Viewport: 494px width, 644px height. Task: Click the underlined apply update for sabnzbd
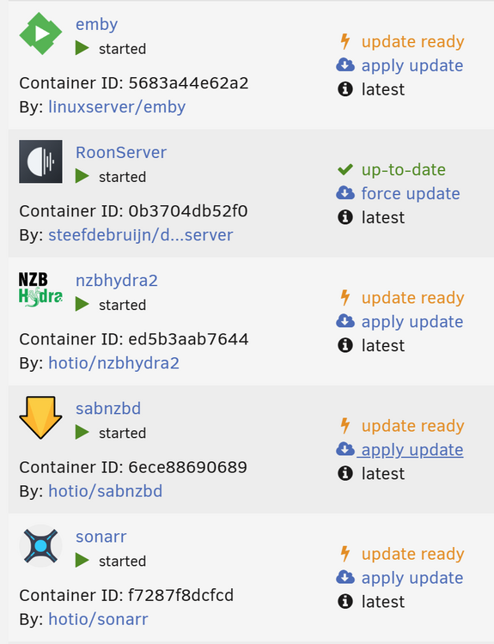412,450
